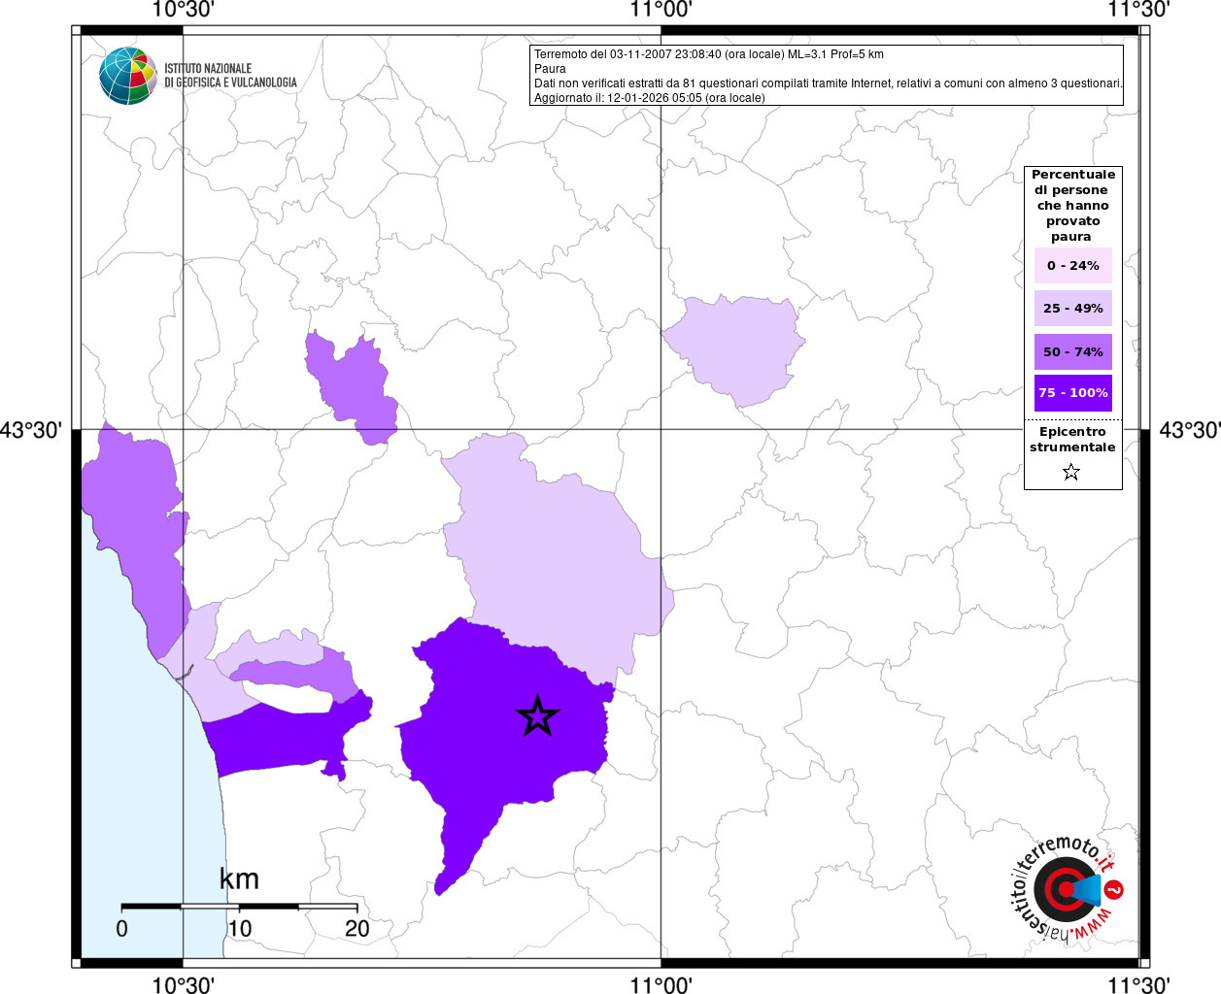Click the haisentitoilterremoto.it circular logo
1221x994 pixels.
pos(1066,889)
